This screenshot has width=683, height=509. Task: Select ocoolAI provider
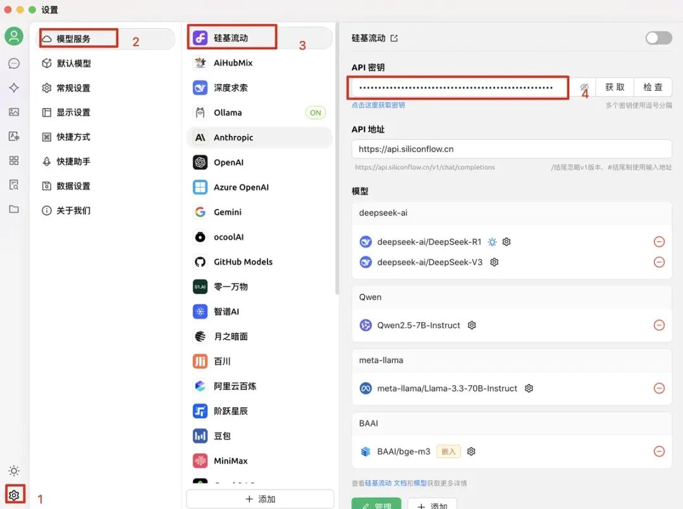click(x=260, y=237)
